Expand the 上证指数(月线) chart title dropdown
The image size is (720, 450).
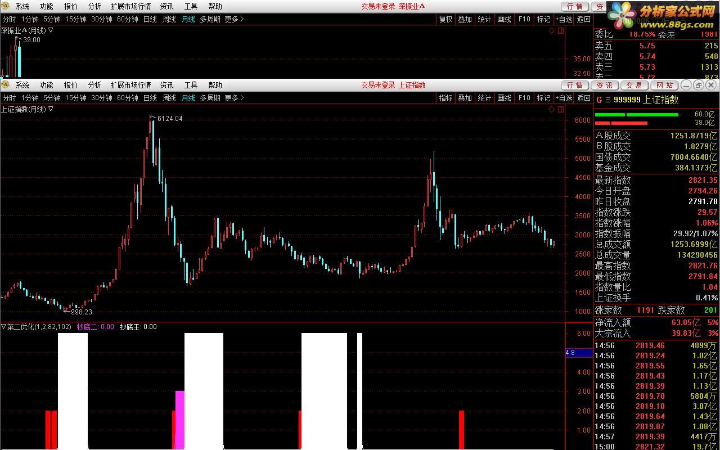point(51,109)
